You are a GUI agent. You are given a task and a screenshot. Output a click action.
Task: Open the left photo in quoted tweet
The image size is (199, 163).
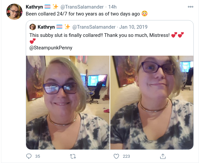pos(68,102)
